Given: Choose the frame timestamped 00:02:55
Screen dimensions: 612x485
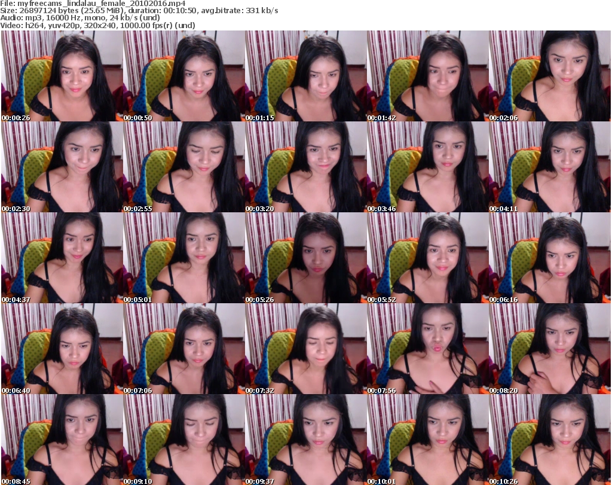Looking at the screenshot, I should tap(184, 167).
